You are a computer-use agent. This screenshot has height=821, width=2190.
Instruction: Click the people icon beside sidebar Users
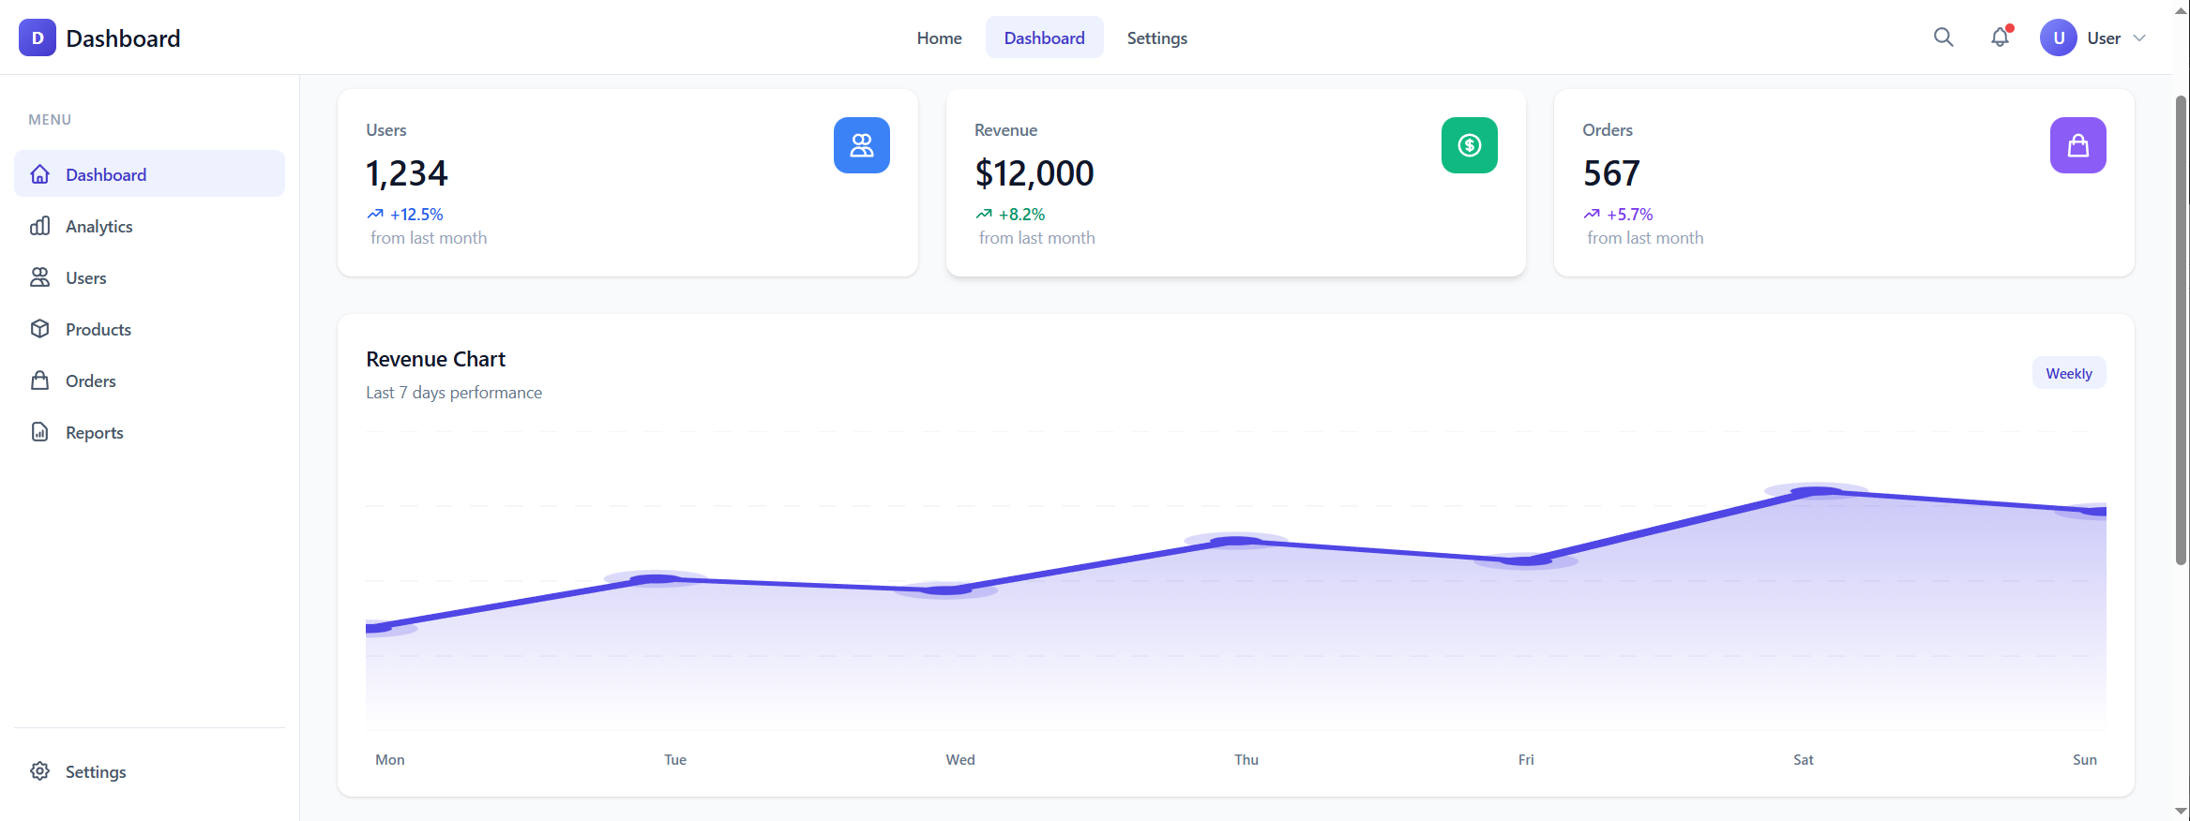[x=39, y=277]
